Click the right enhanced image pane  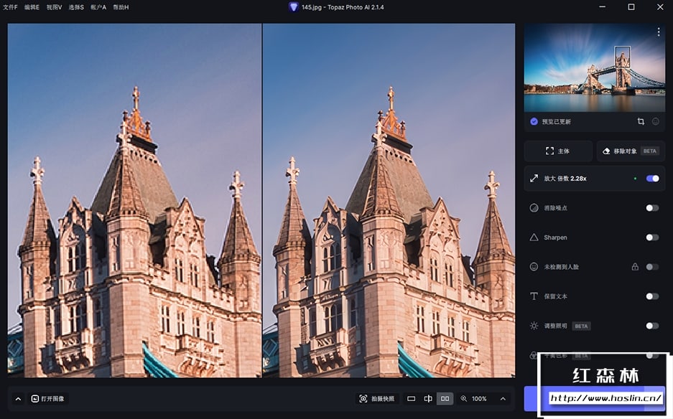click(389, 200)
